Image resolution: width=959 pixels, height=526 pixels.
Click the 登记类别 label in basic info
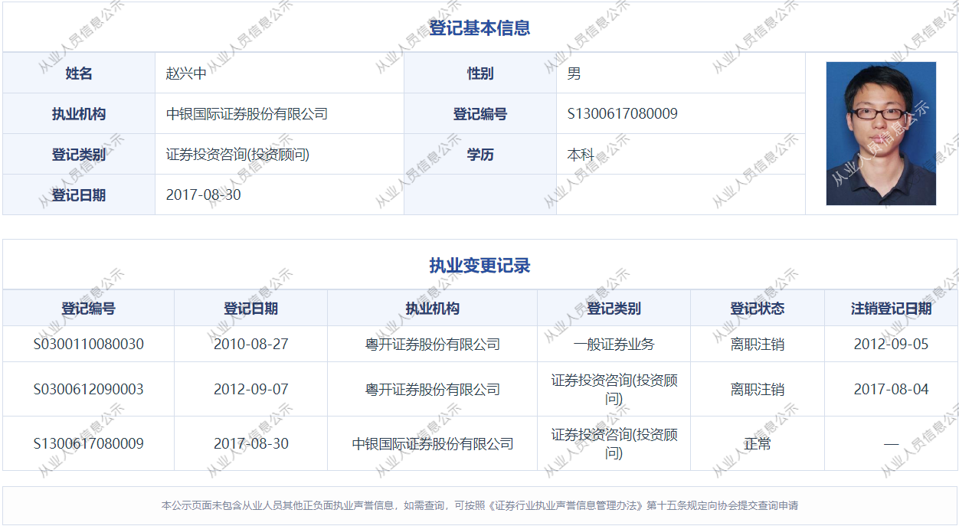coord(79,155)
